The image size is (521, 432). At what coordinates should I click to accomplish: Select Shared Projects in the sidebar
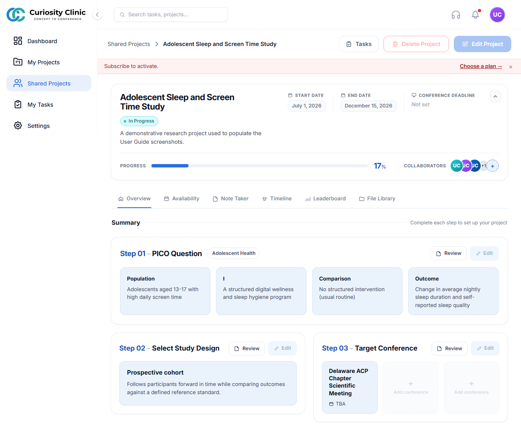pyautogui.click(x=49, y=83)
